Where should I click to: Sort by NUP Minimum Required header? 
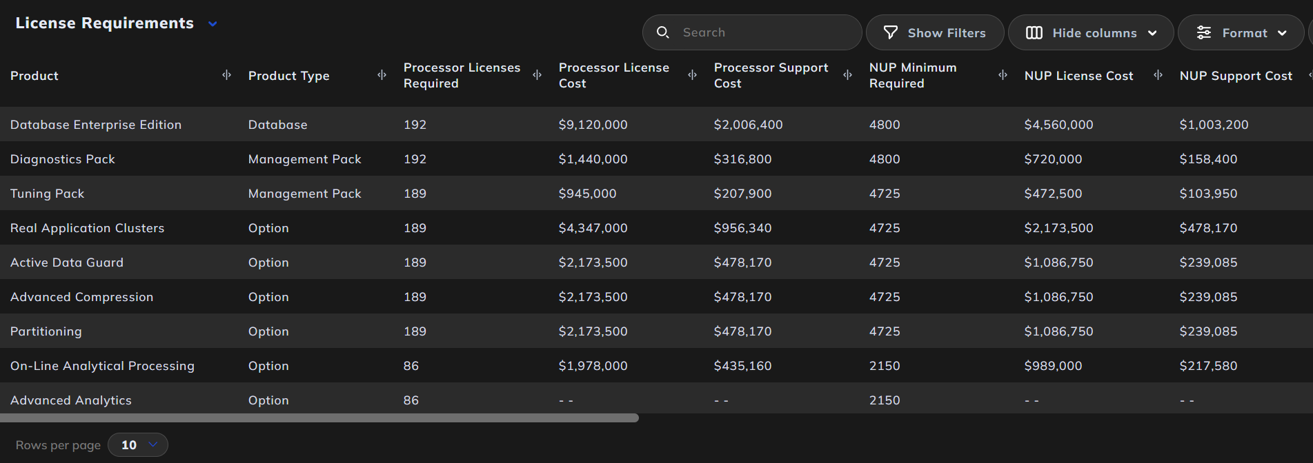(x=913, y=76)
